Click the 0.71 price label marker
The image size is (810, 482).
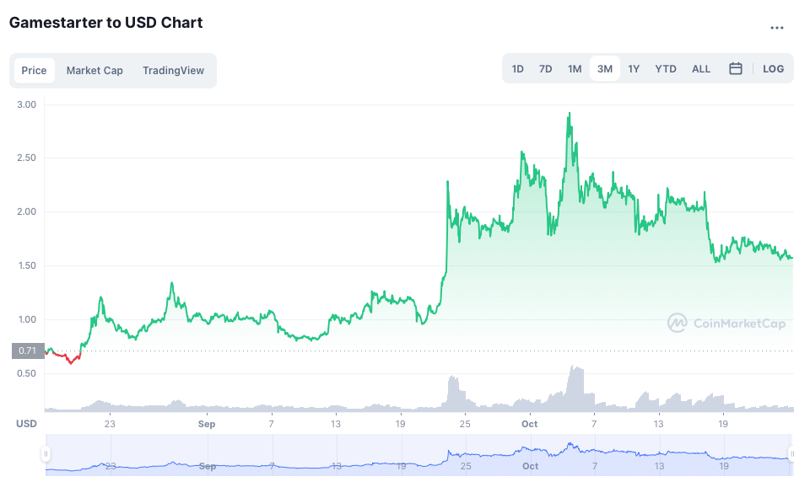[29, 351]
